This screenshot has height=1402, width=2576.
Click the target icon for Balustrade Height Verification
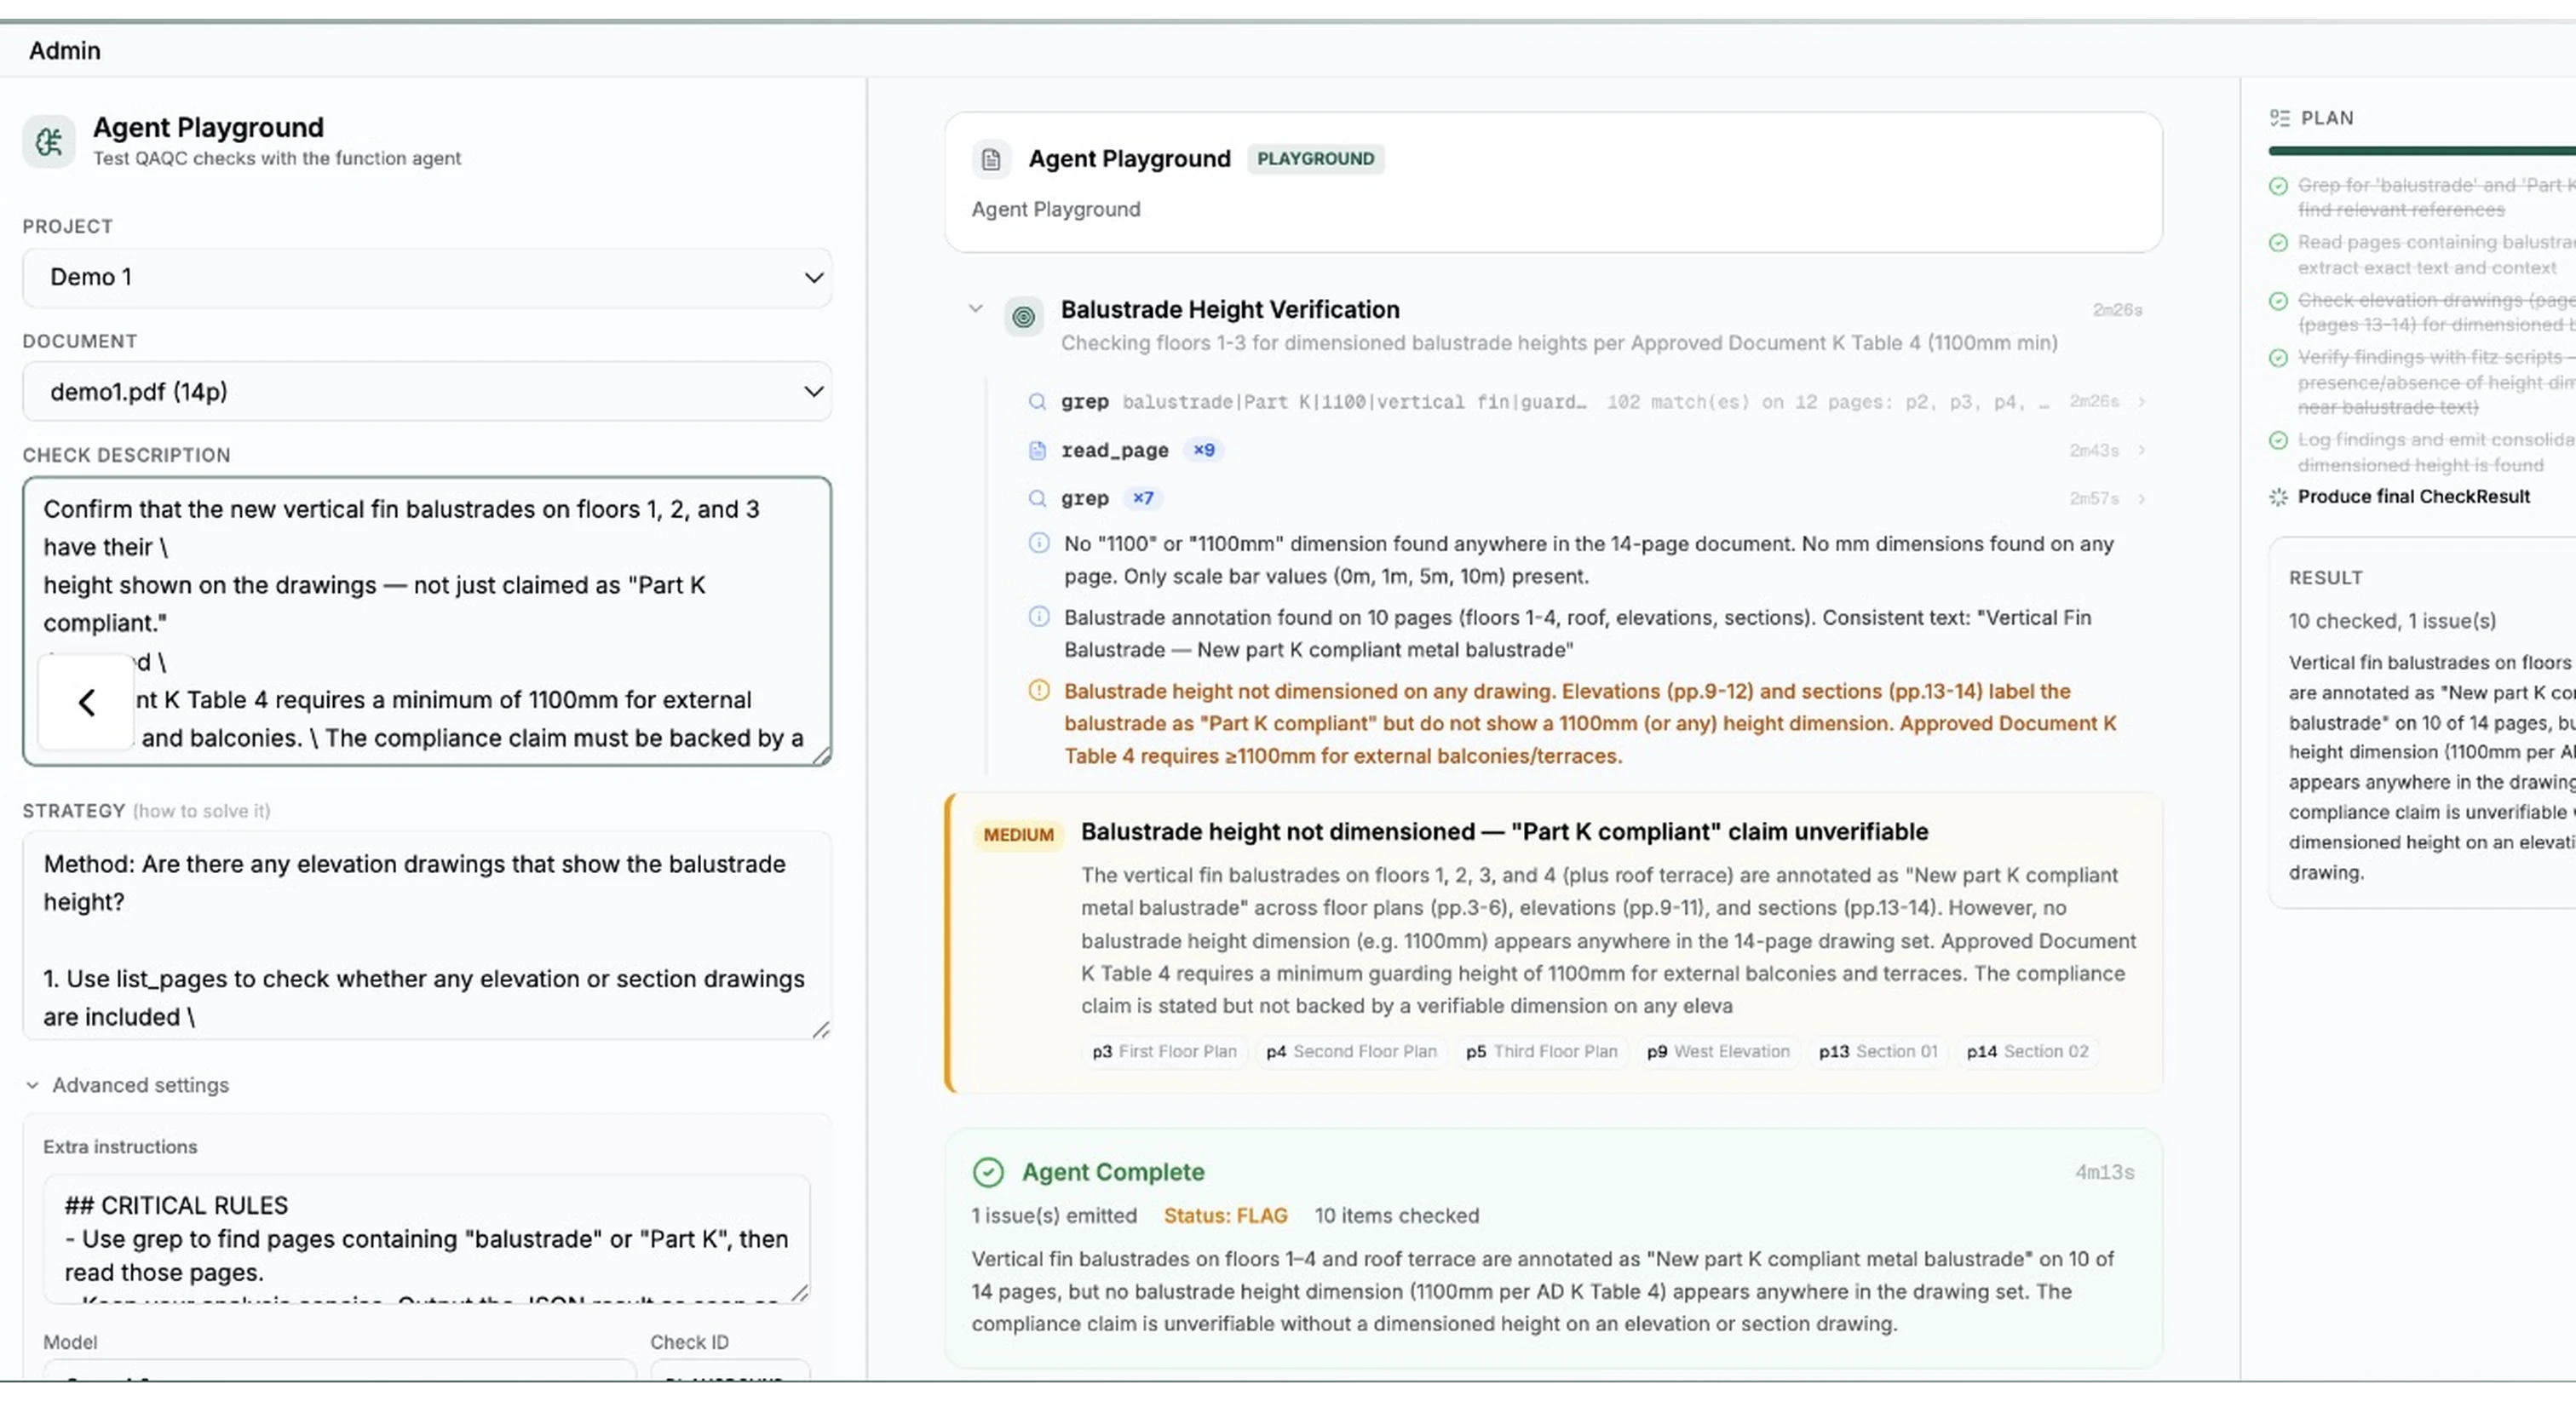pyautogui.click(x=1023, y=317)
